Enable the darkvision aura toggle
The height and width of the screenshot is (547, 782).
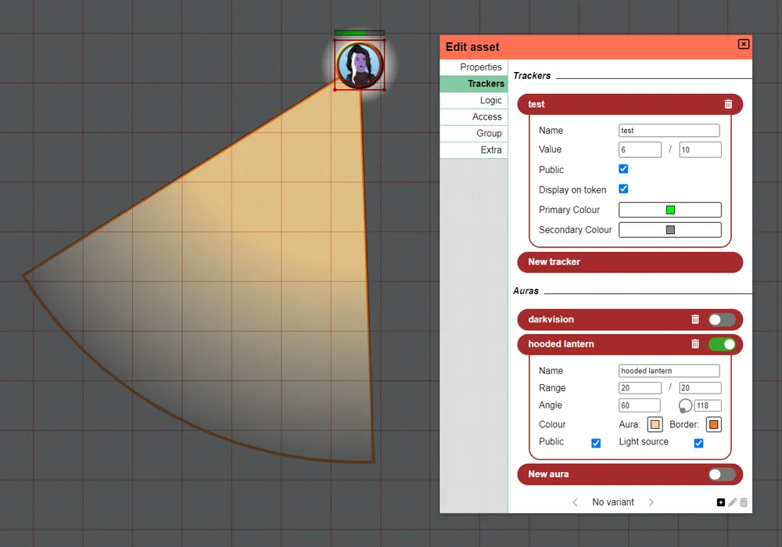coord(720,319)
